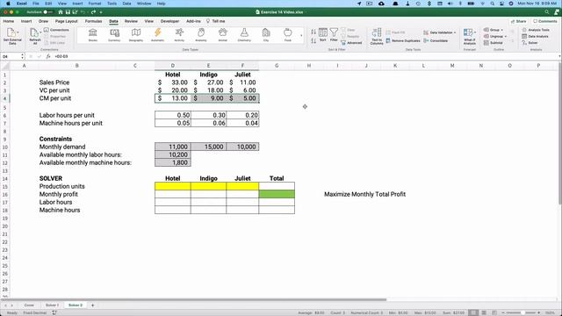The height and width of the screenshot is (316, 562).
Task: Open the Data Analysis tool
Action: tap(535, 36)
